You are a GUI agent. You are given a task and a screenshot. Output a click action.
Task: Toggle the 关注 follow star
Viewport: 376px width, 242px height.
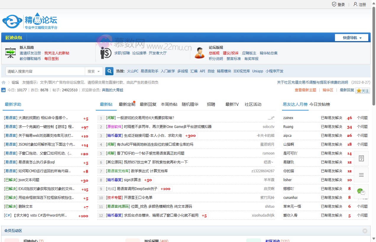tap(363, 90)
